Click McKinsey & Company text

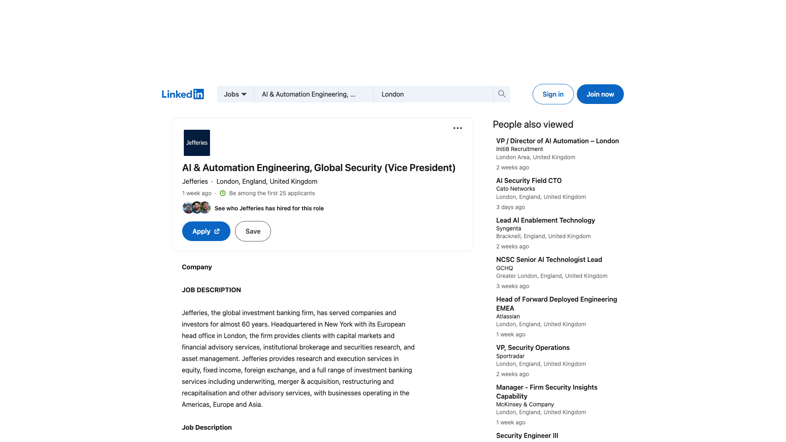(525, 404)
